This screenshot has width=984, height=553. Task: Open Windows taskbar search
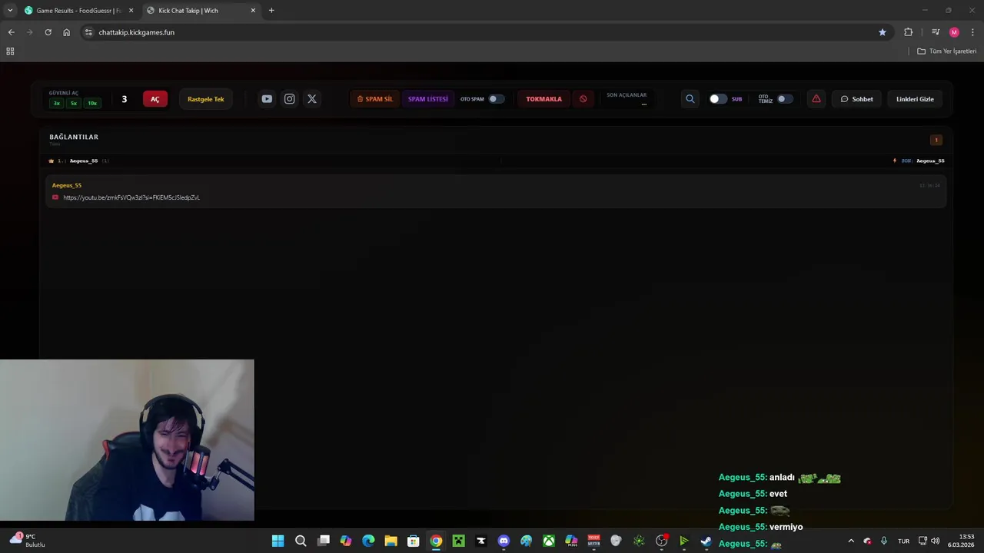(301, 541)
